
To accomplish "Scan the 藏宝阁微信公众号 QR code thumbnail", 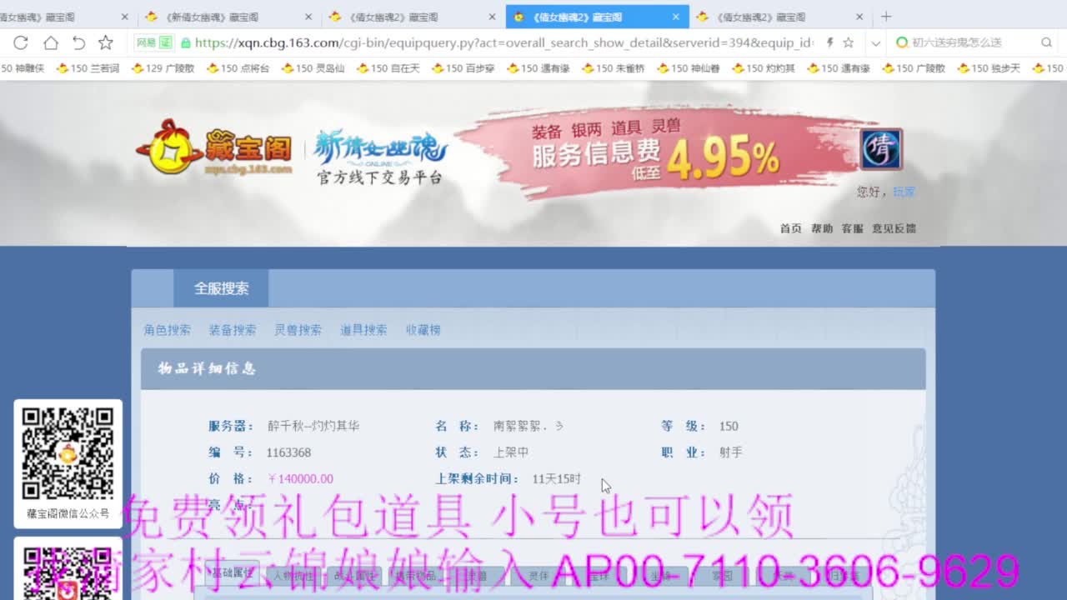I will 67,454.
